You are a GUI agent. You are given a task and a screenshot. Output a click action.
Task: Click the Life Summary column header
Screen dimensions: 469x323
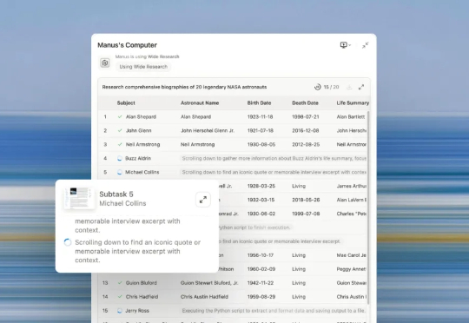353,102
